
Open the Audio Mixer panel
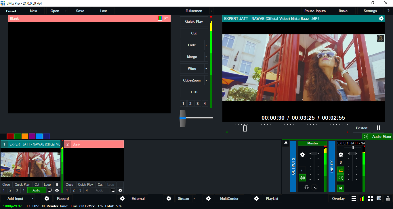click(377, 136)
